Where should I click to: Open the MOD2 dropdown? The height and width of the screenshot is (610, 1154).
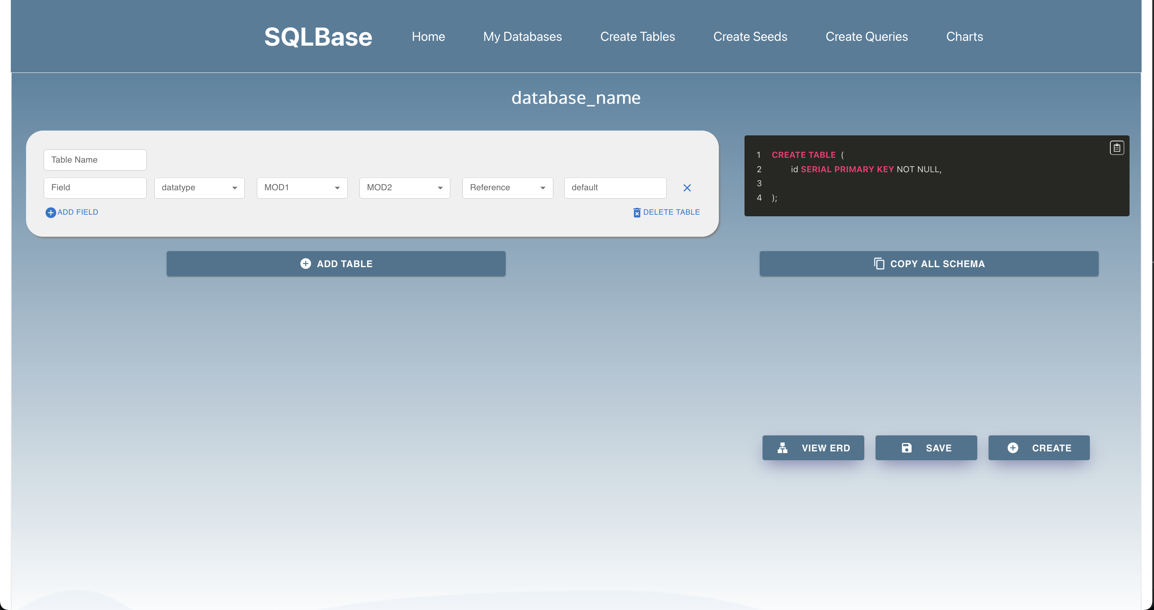(405, 188)
